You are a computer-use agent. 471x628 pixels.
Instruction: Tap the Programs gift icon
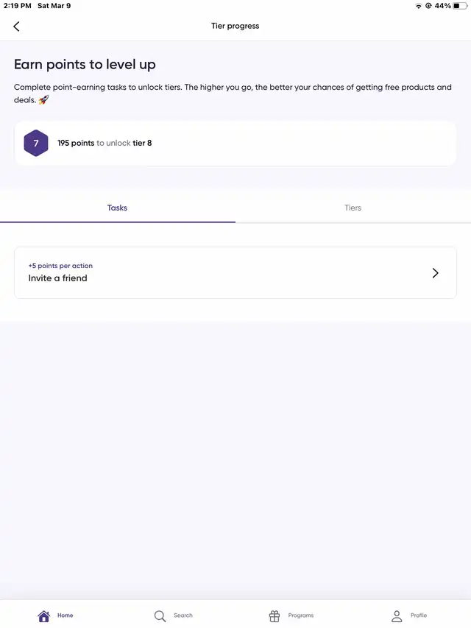point(275,616)
